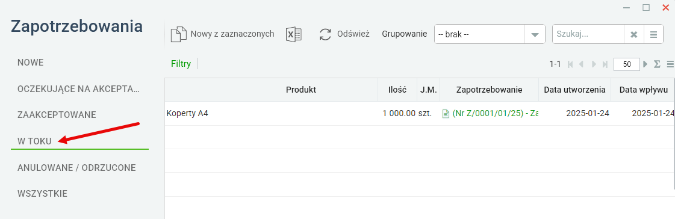Open the Filtry link
This screenshot has width=675, height=219.
point(181,64)
